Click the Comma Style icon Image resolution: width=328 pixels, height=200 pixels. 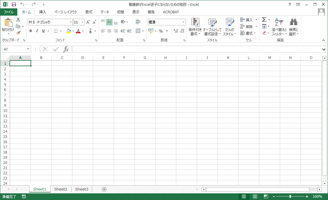[x=167, y=31]
